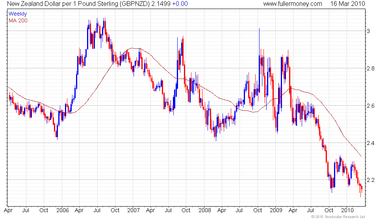Select the 2006 year label on time axis
The image size is (386, 220).
(62, 210)
